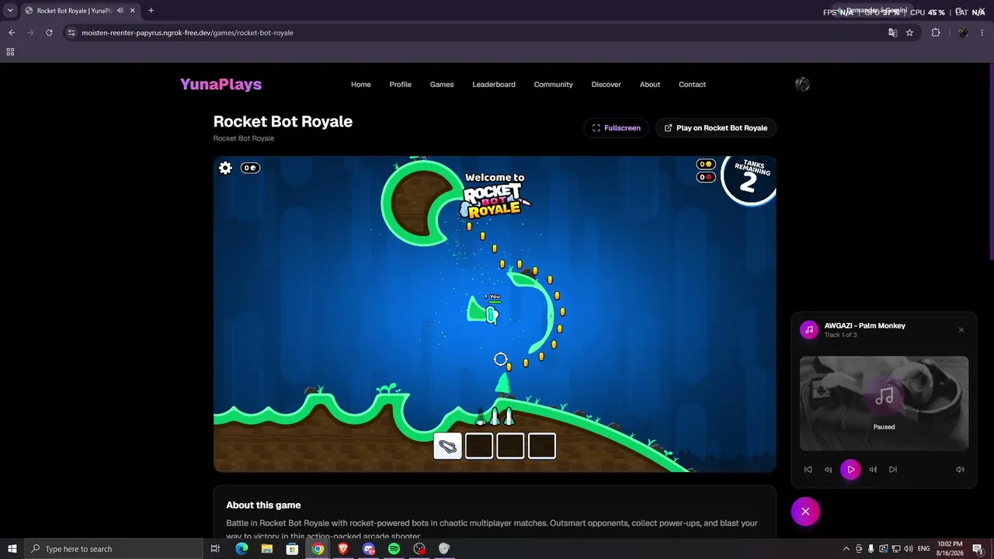Select the third weapon slot

(510, 446)
